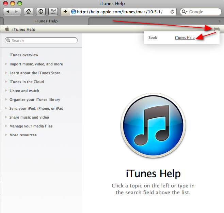Image resolution: width=224 pixels, height=213 pixels.
Task: Expand iTunes in the Cloud topic
Action: 6,82
